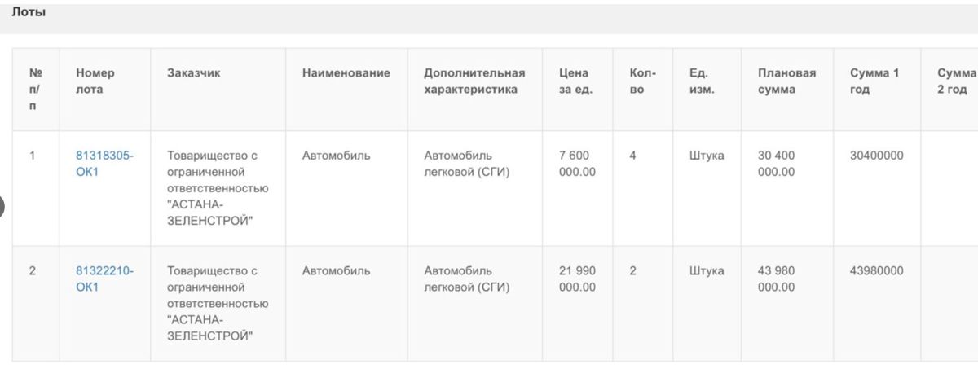
Task: Click the dark round button at left edge
Action: [x=2, y=206]
